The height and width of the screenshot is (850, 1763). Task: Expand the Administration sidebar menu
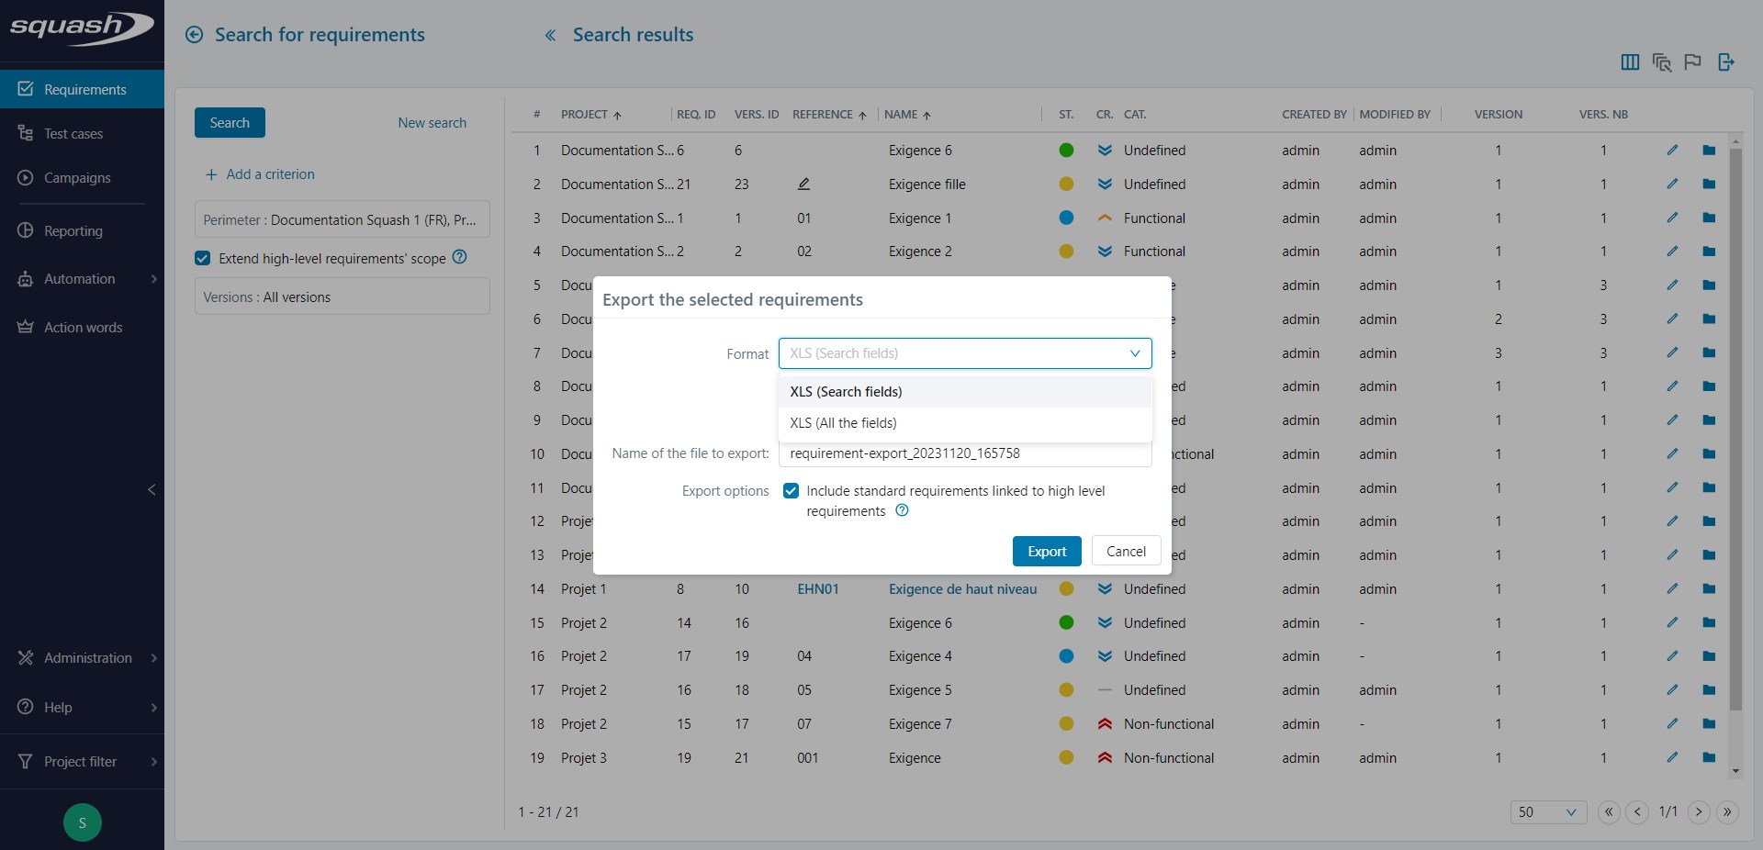tap(87, 658)
